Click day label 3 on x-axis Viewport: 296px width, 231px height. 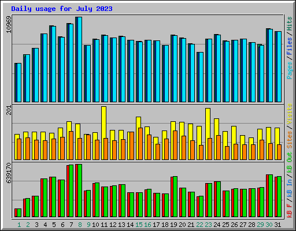point(36,225)
